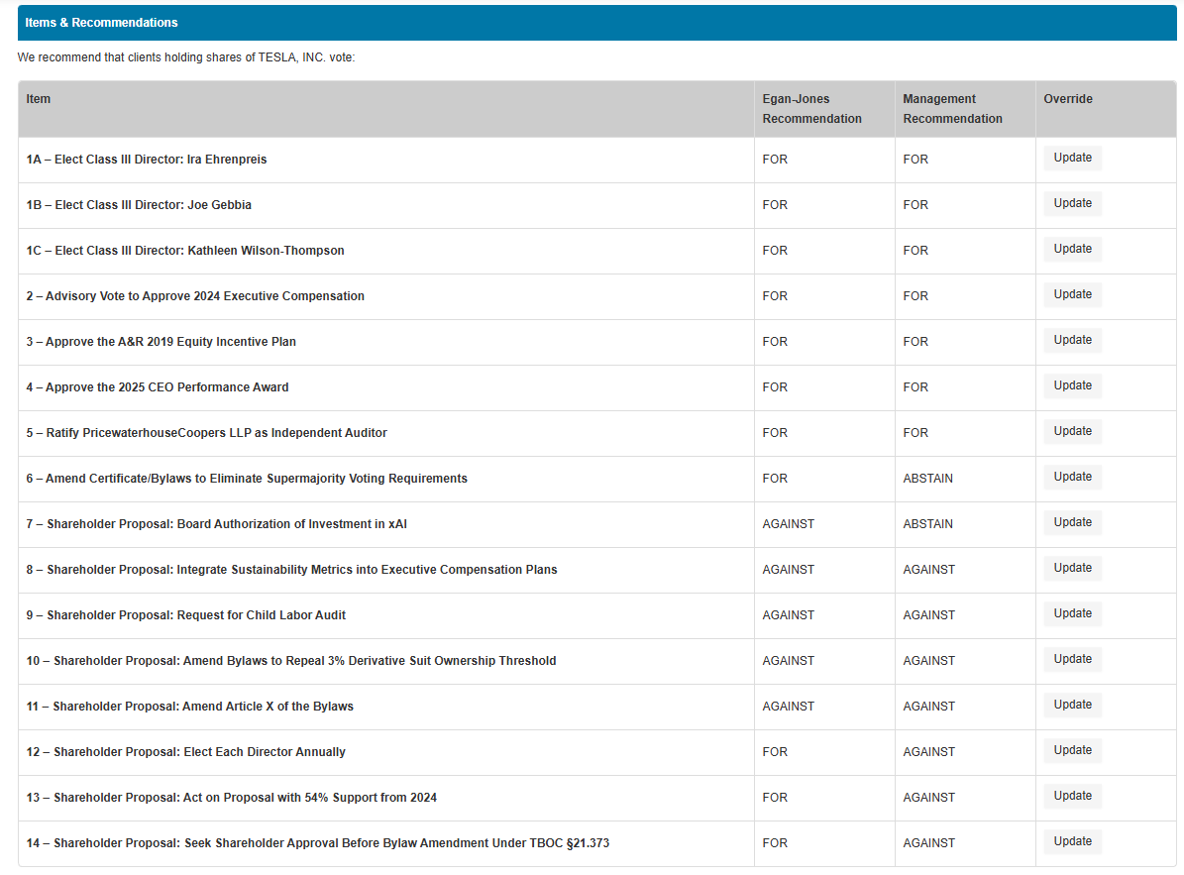Select the Items & Recommendations header
The width and height of the screenshot is (1184, 875).
[x=596, y=23]
